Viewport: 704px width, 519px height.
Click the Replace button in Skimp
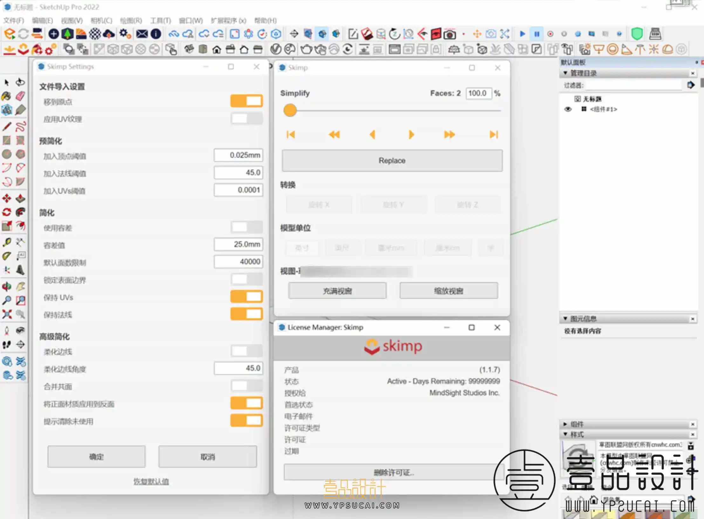392,160
